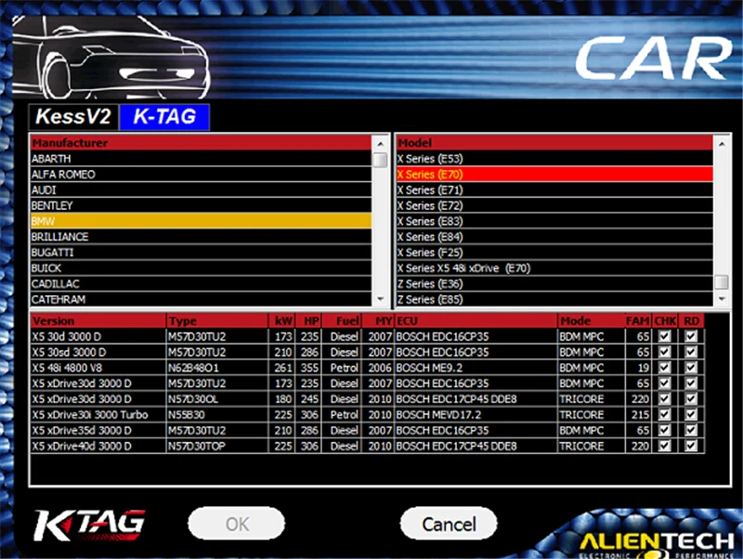Click the Type column header

217,320
